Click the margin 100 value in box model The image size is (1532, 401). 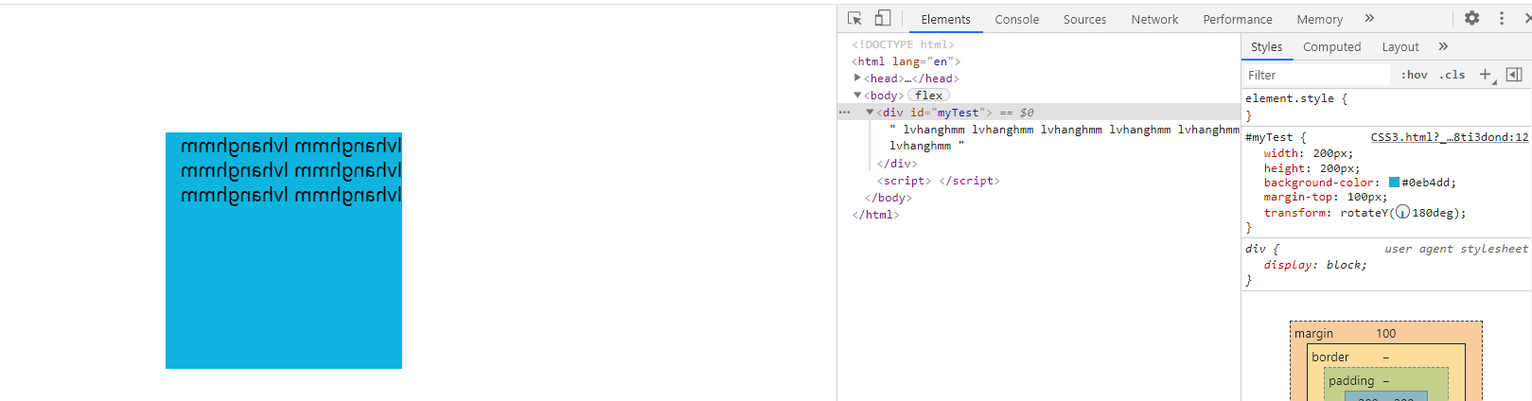(x=1386, y=333)
